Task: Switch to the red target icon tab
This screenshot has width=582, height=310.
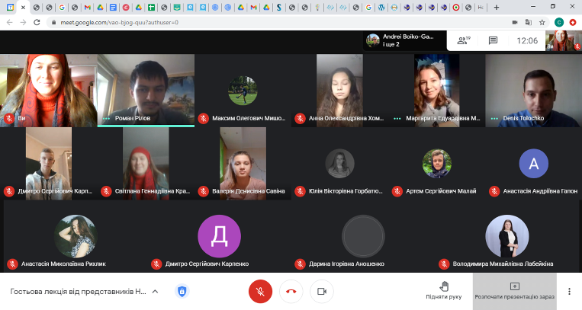Action: 456,7
